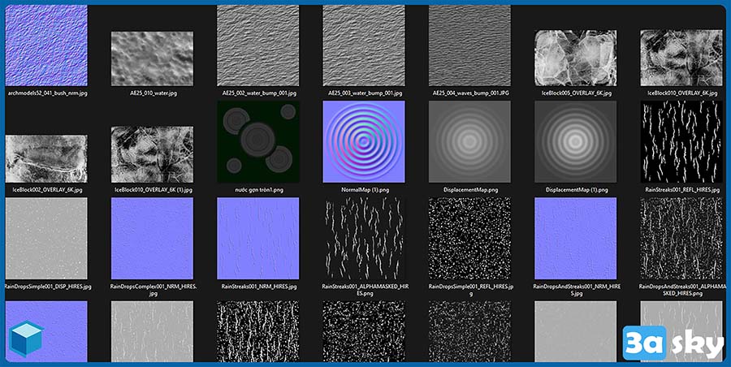This screenshot has height=367, width=731.
Task: Select the RainDropsComplex001_NRM_HIRES.jpg thumbnail
Action: pos(152,239)
